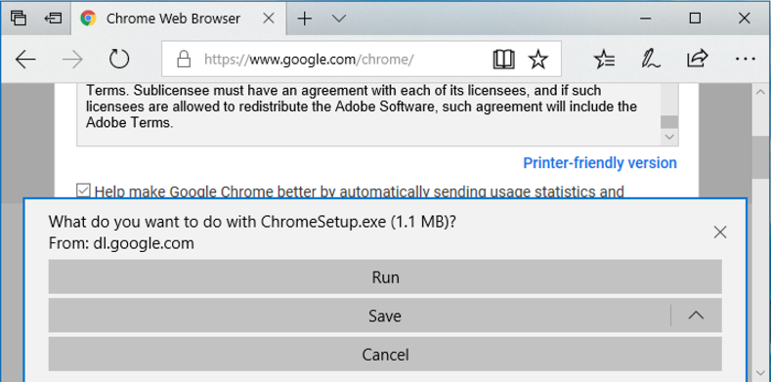Click the set these tabs aside icon
Viewport: 771px width, 382px height.
pyautogui.click(x=53, y=19)
